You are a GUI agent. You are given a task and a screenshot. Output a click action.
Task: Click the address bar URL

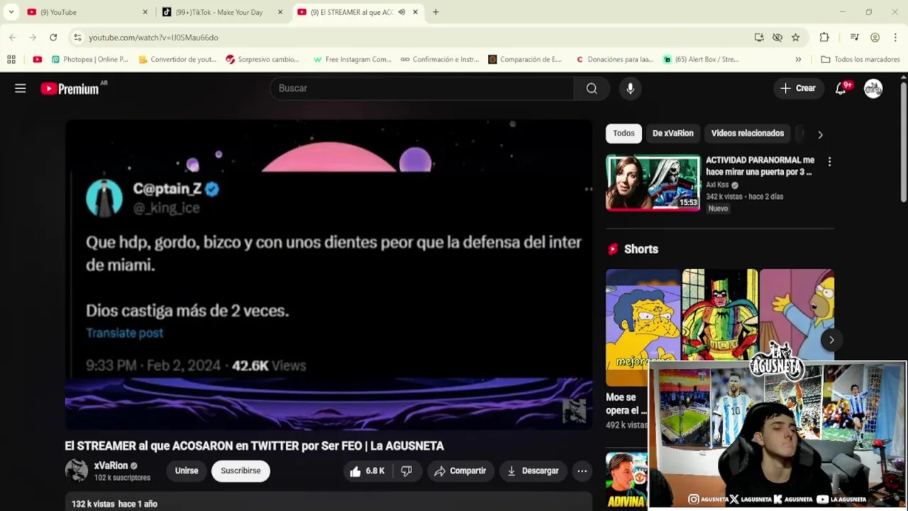click(153, 38)
